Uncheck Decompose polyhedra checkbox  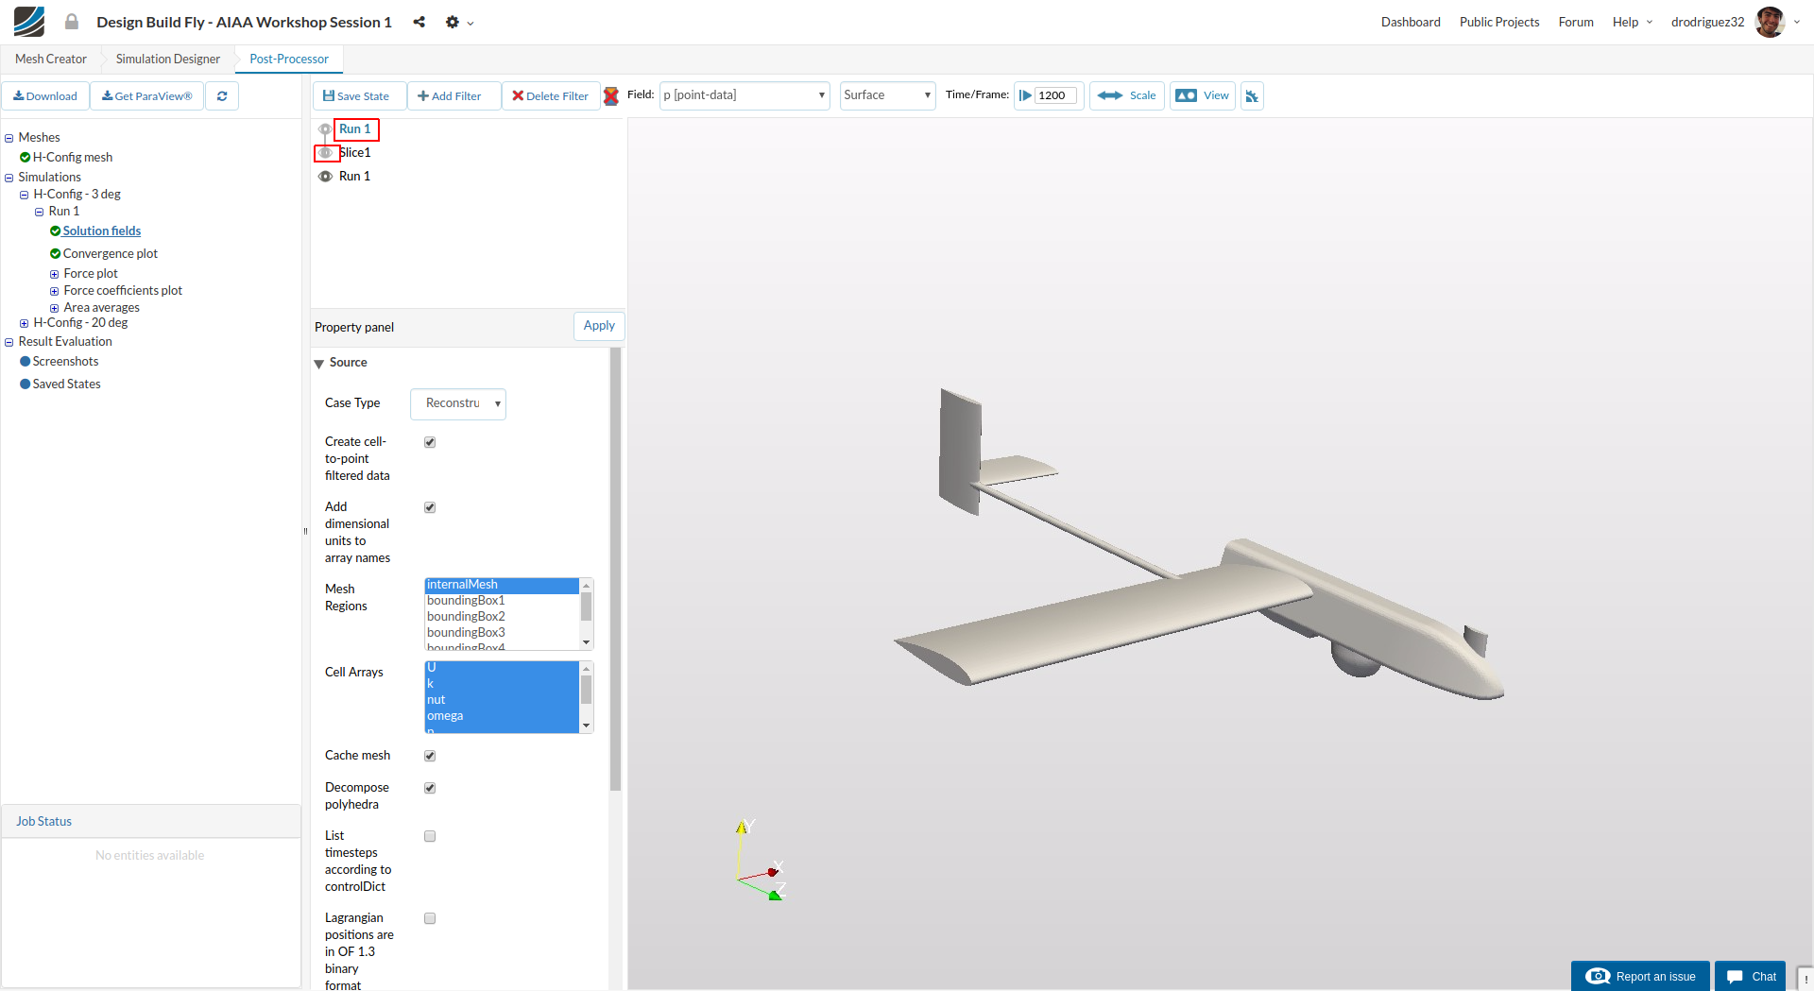[430, 788]
